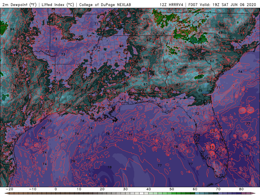This screenshot has width=260, height=195.
Task: Click the right arrow end of color bar
Action: (x=254, y=193)
